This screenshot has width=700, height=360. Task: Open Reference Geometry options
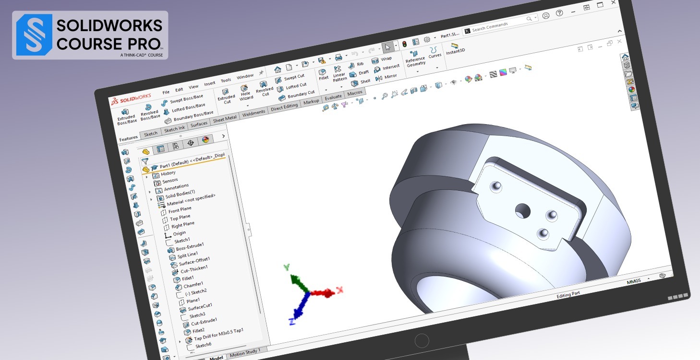pos(415,59)
